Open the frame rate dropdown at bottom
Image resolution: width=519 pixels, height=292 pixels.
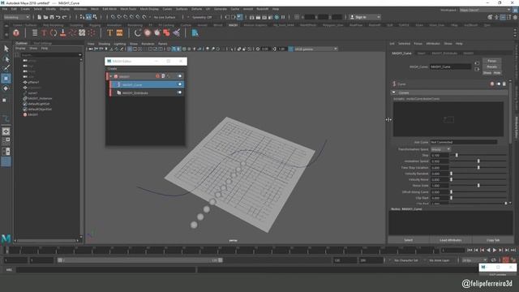click(x=474, y=260)
